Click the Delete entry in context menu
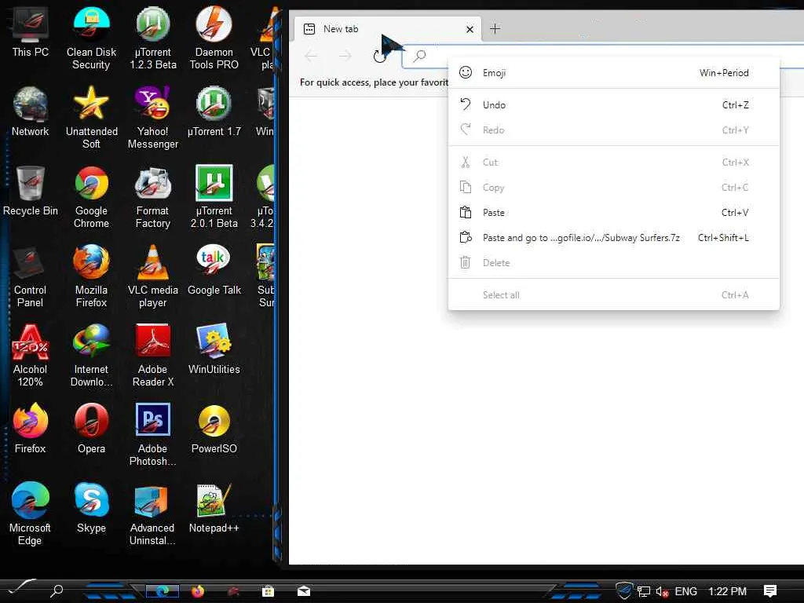804x603 pixels. pyautogui.click(x=613, y=263)
